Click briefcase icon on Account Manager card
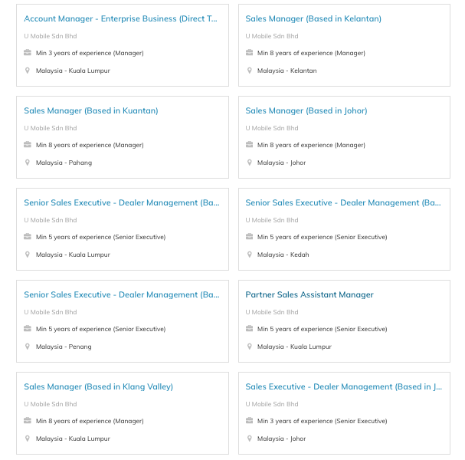This screenshot has width=465, height=460. coord(28,53)
